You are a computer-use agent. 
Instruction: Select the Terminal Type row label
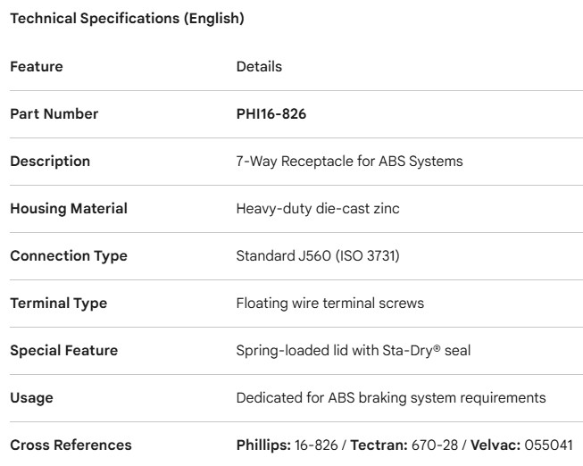click(x=59, y=304)
